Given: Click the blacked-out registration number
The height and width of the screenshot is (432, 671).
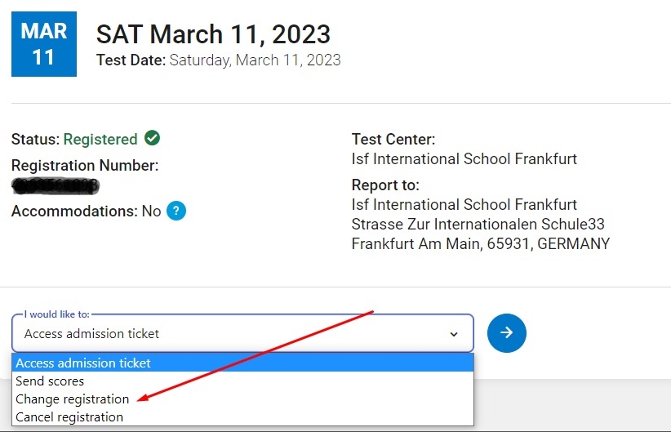Looking at the screenshot, I should pos(56,186).
